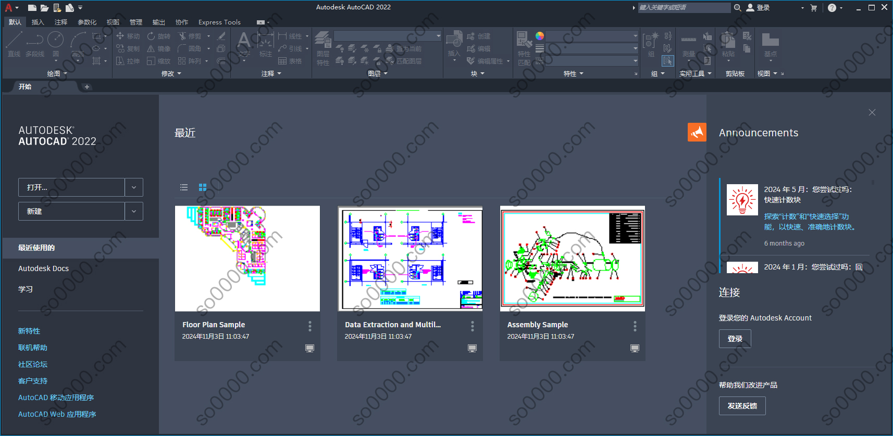Expand the Draw (绘图) panel

[57, 74]
